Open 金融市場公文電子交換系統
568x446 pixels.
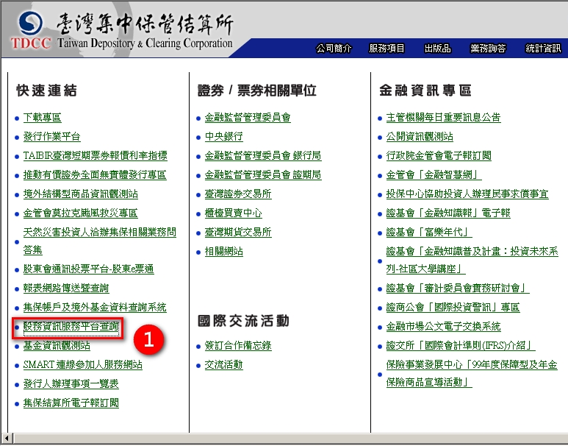443,327
